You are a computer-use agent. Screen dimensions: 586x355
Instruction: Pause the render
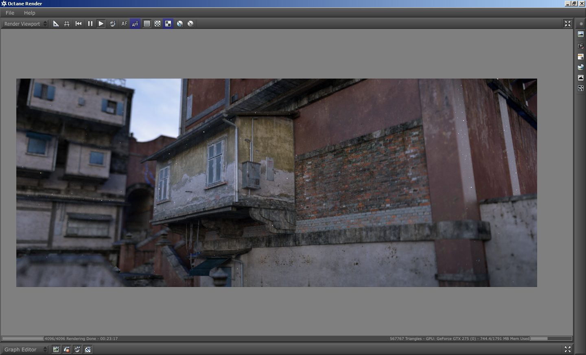point(90,24)
